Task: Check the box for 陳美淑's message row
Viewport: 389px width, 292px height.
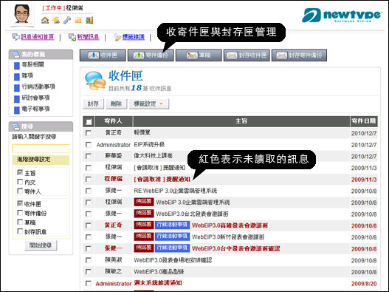Action: 89,260
